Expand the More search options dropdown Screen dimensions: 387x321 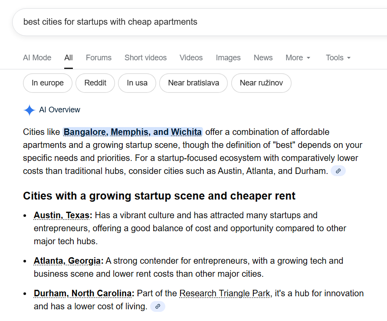pyautogui.click(x=298, y=57)
